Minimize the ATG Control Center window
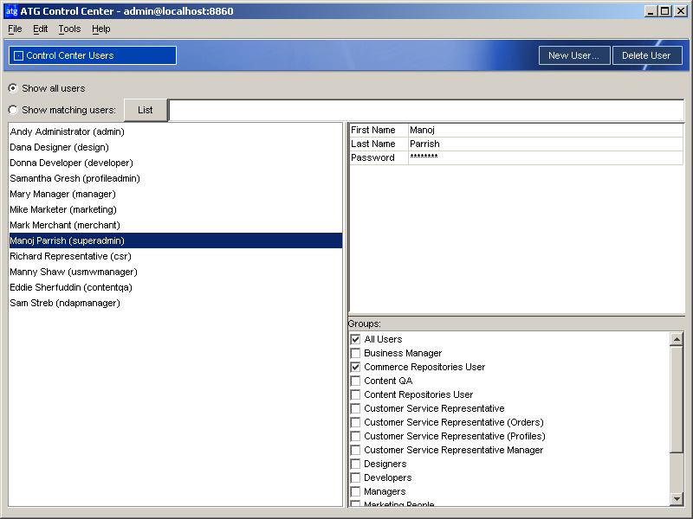Image resolution: width=693 pixels, height=519 pixels. [x=651, y=11]
